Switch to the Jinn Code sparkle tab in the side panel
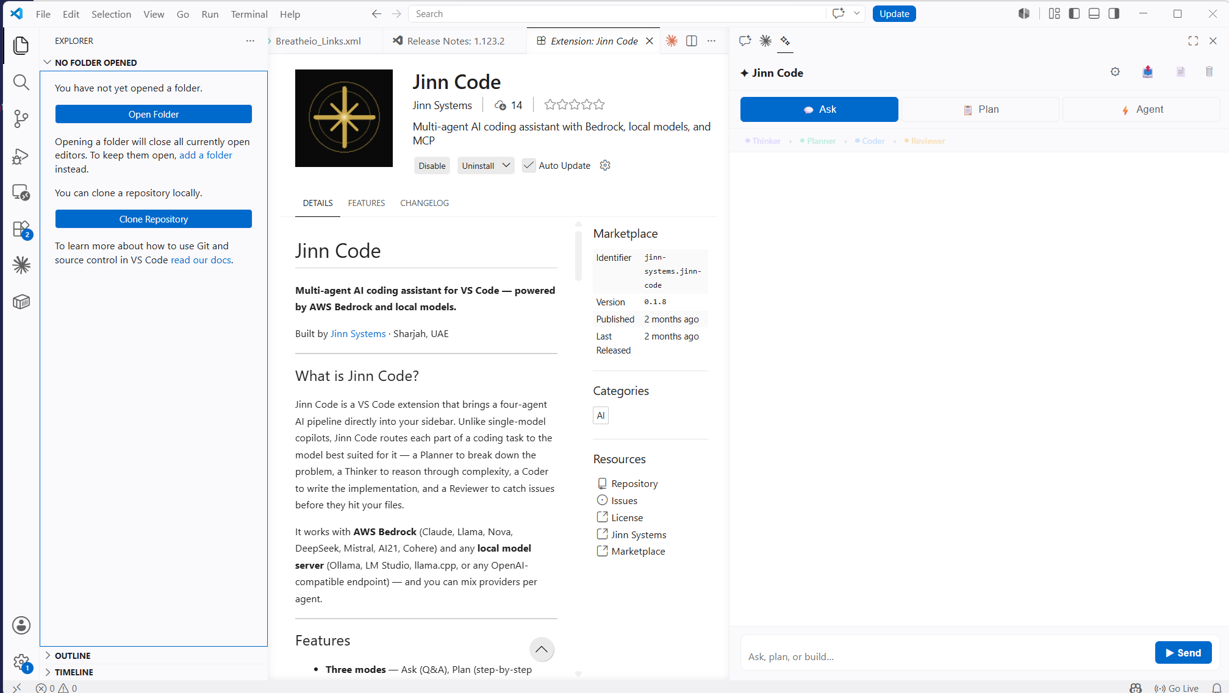This screenshot has height=693, width=1229. click(785, 41)
